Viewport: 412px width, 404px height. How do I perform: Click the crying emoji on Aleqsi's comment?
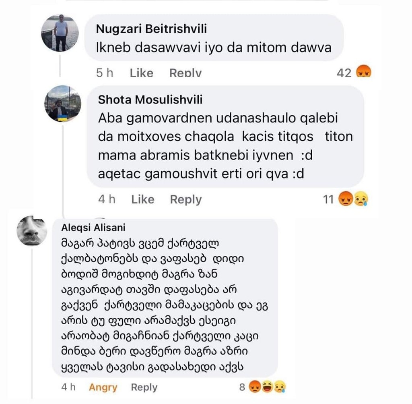pyautogui.click(x=279, y=387)
